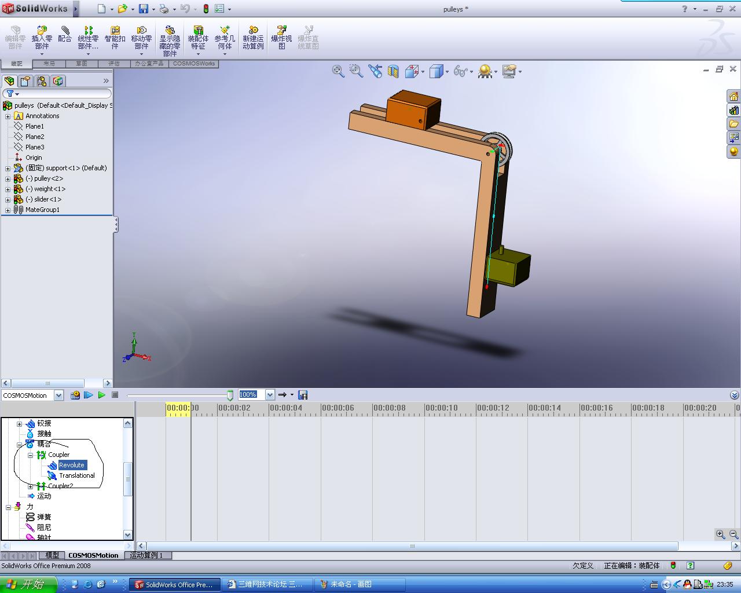This screenshot has width=741, height=593.
Task: Expand the support<1> component node
Action: click(x=8, y=168)
